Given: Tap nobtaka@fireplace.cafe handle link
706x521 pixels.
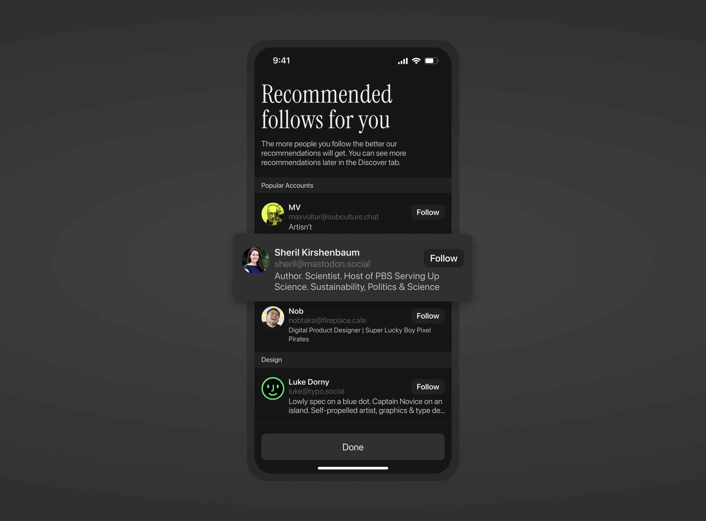Looking at the screenshot, I should [326, 320].
